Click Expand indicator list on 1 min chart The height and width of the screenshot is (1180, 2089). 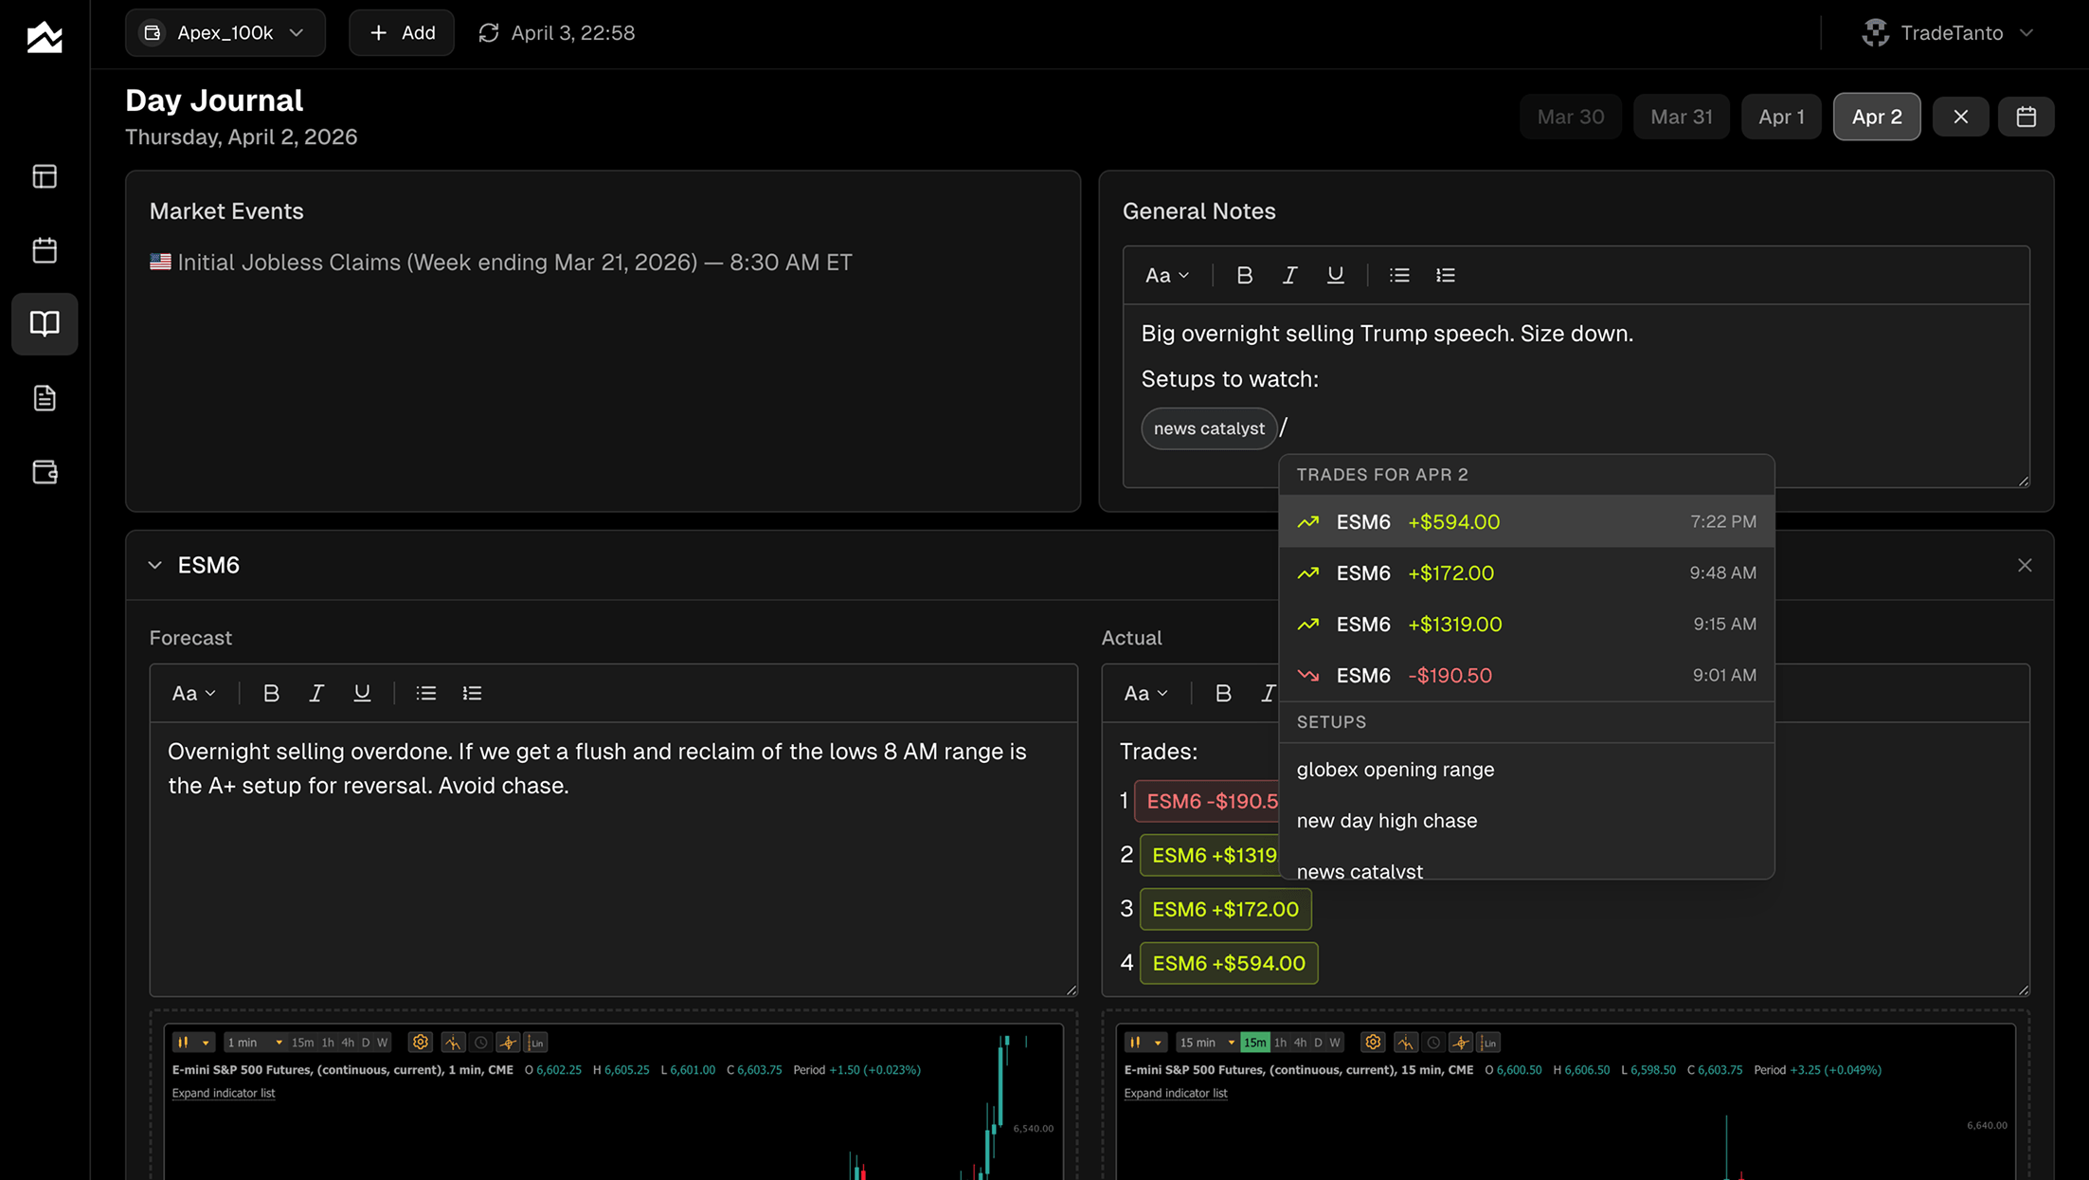tap(224, 1093)
